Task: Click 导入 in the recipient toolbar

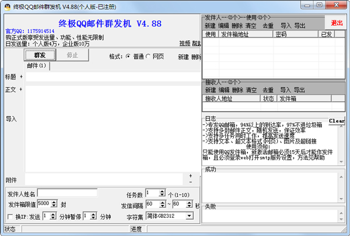Action: coord(286,91)
